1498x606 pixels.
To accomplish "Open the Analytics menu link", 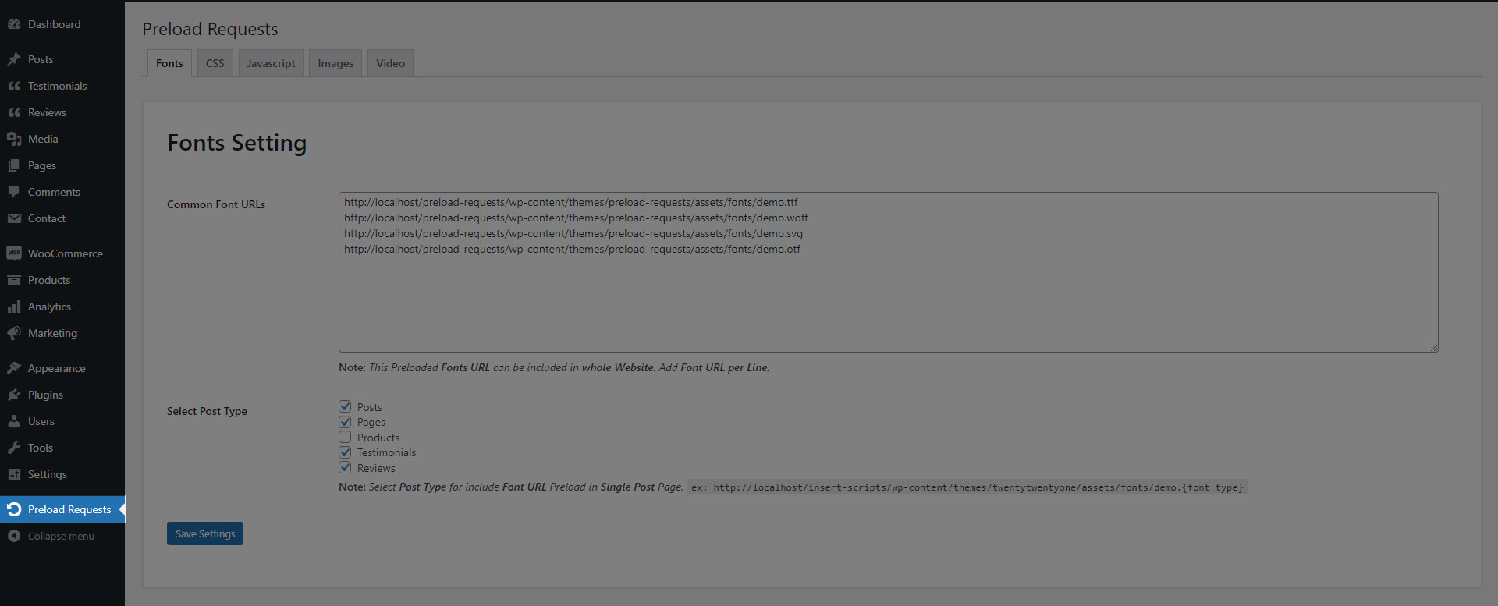I will (x=62, y=307).
